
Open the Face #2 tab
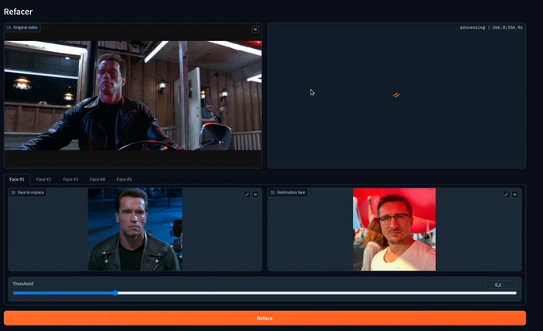pyautogui.click(x=43, y=179)
